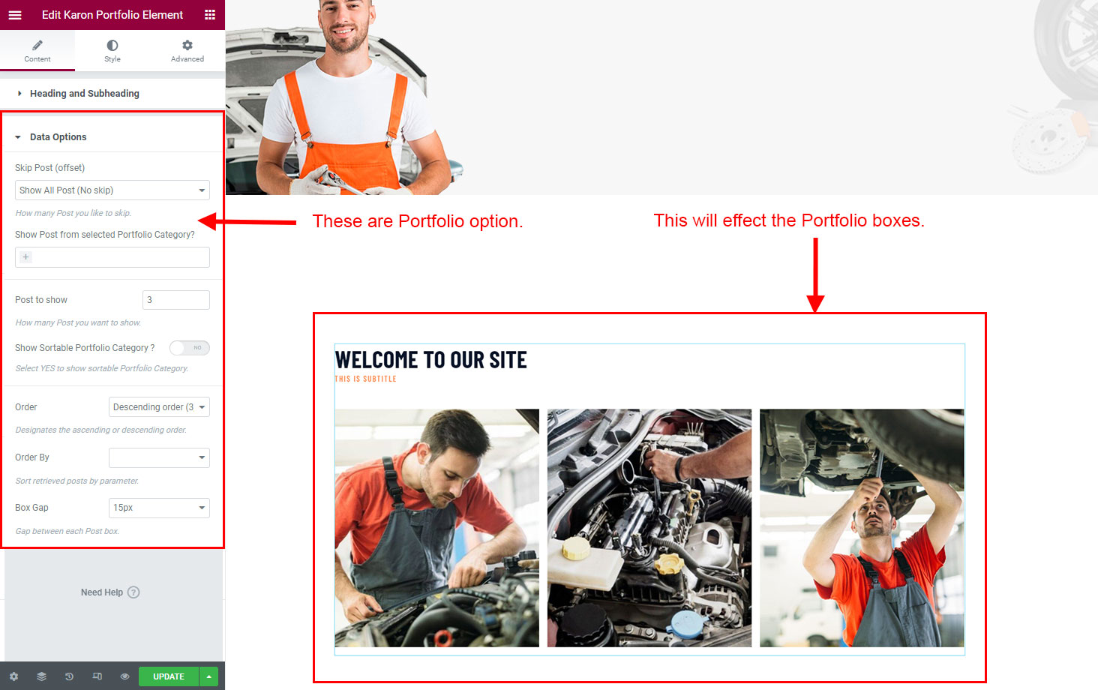Add a category with the plus icon
Image resolution: width=1098 pixels, height=690 pixels.
pyautogui.click(x=25, y=257)
